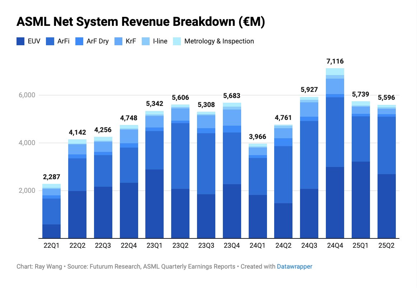The image size is (417, 288).
Task: Click the 22Q2 axis label
Action: point(78,245)
